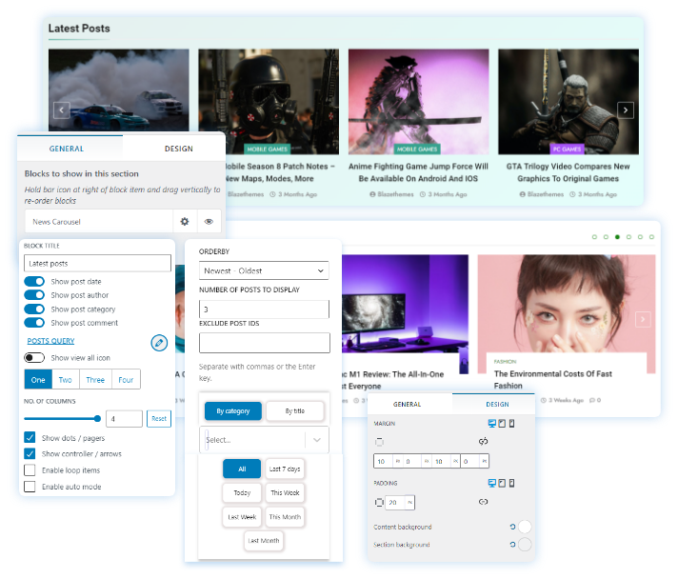
Task: Select mobile device icon for Padding
Action: [x=511, y=483]
